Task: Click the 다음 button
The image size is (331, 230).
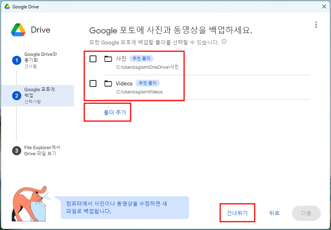Action: 306,213
